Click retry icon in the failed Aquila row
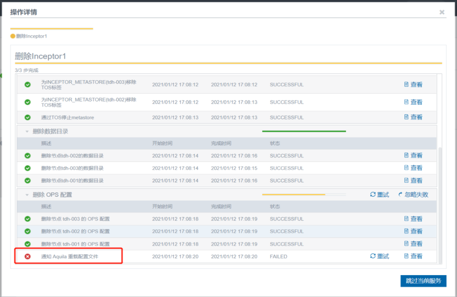Screen dimensions: 457x297 pyautogui.click(x=373, y=256)
